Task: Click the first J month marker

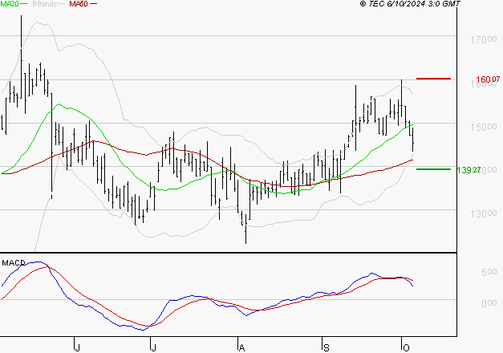Action: tap(77, 348)
